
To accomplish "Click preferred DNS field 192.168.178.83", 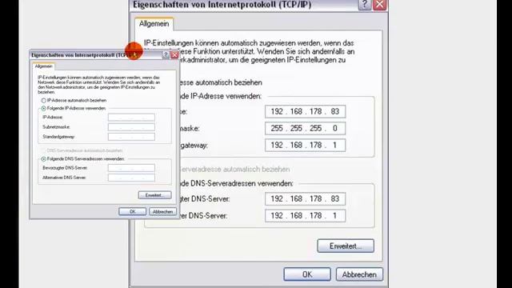I will 305,199.
